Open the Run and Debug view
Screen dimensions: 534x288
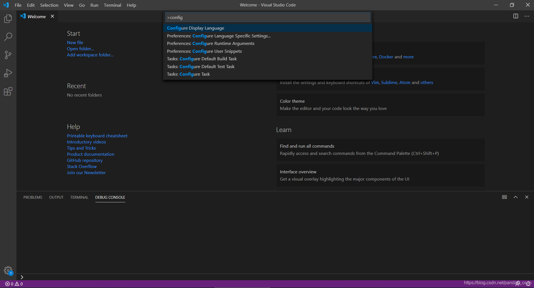pos(8,73)
